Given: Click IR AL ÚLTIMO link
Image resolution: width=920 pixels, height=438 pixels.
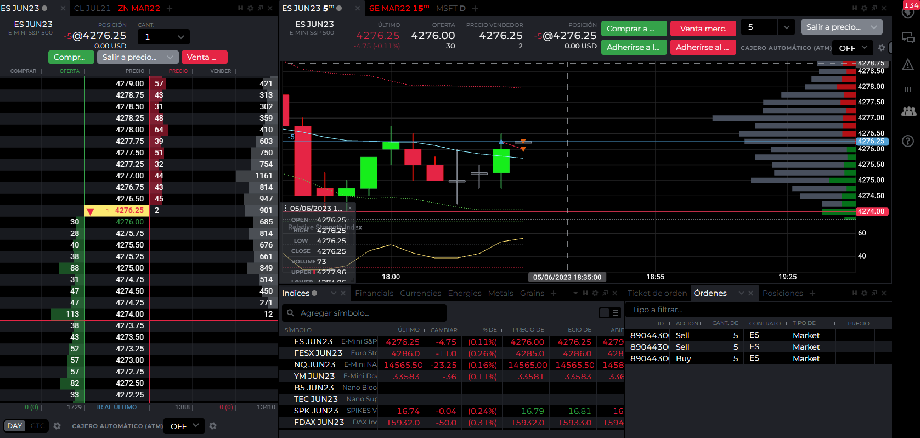Looking at the screenshot, I should (x=117, y=407).
